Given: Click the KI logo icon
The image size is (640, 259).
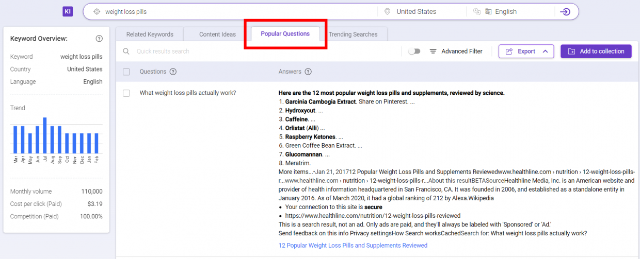Looking at the screenshot, I should point(68,11).
